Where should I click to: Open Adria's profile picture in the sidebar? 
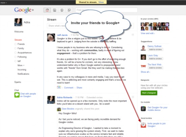point(18,22)
